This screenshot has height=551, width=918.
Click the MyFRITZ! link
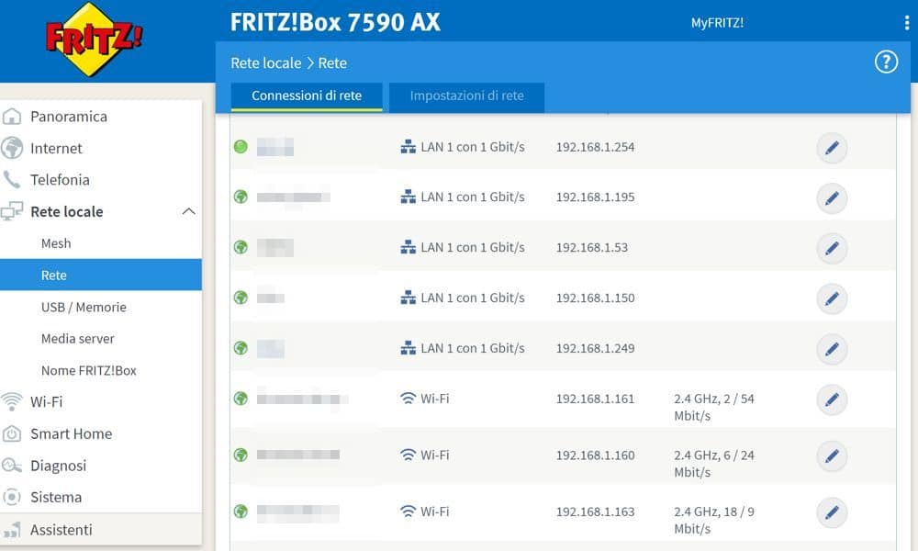coord(717,23)
